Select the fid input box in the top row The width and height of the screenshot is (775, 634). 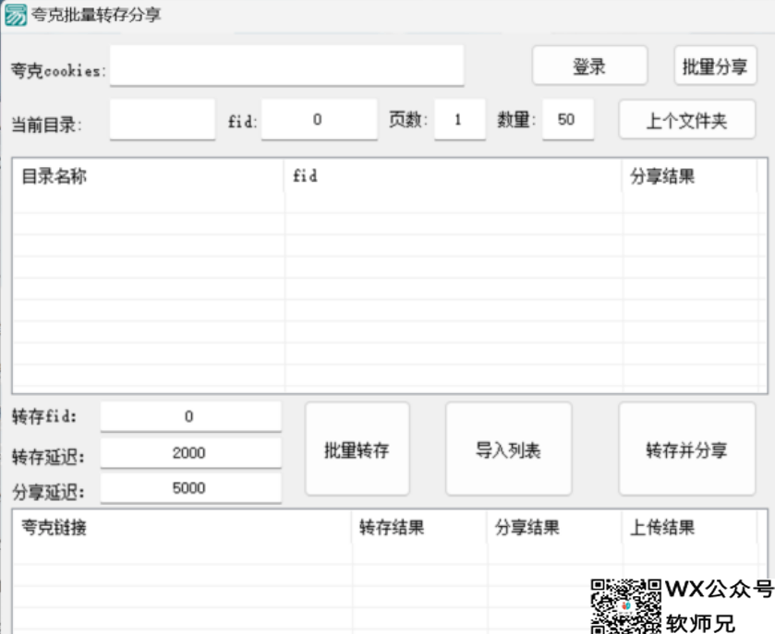319,120
